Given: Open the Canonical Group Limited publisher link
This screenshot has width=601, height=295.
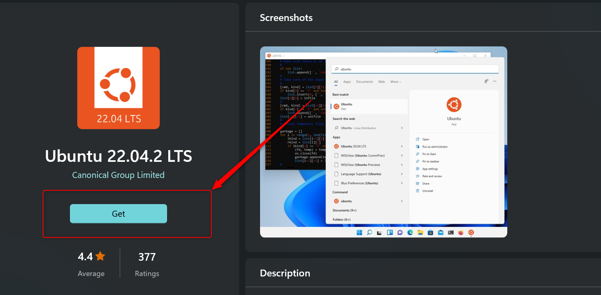Looking at the screenshot, I should tap(119, 175).
